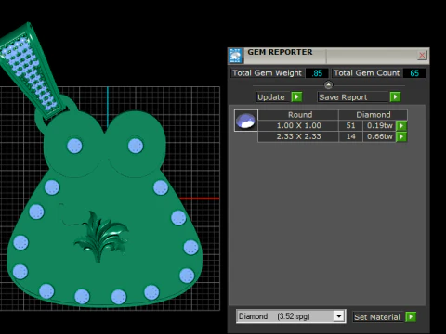Select the round gem thumbnail
Image resolution: width=446 pixels, height=334 pixels.
point(246,121)
